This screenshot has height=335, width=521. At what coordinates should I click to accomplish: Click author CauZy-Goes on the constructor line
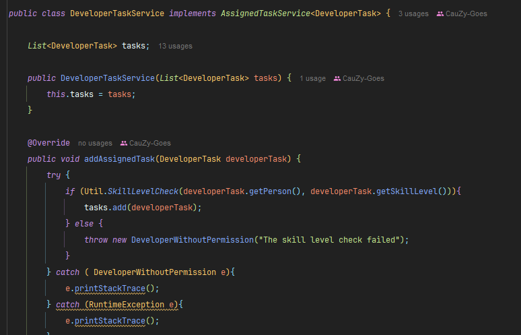(363, 78)
